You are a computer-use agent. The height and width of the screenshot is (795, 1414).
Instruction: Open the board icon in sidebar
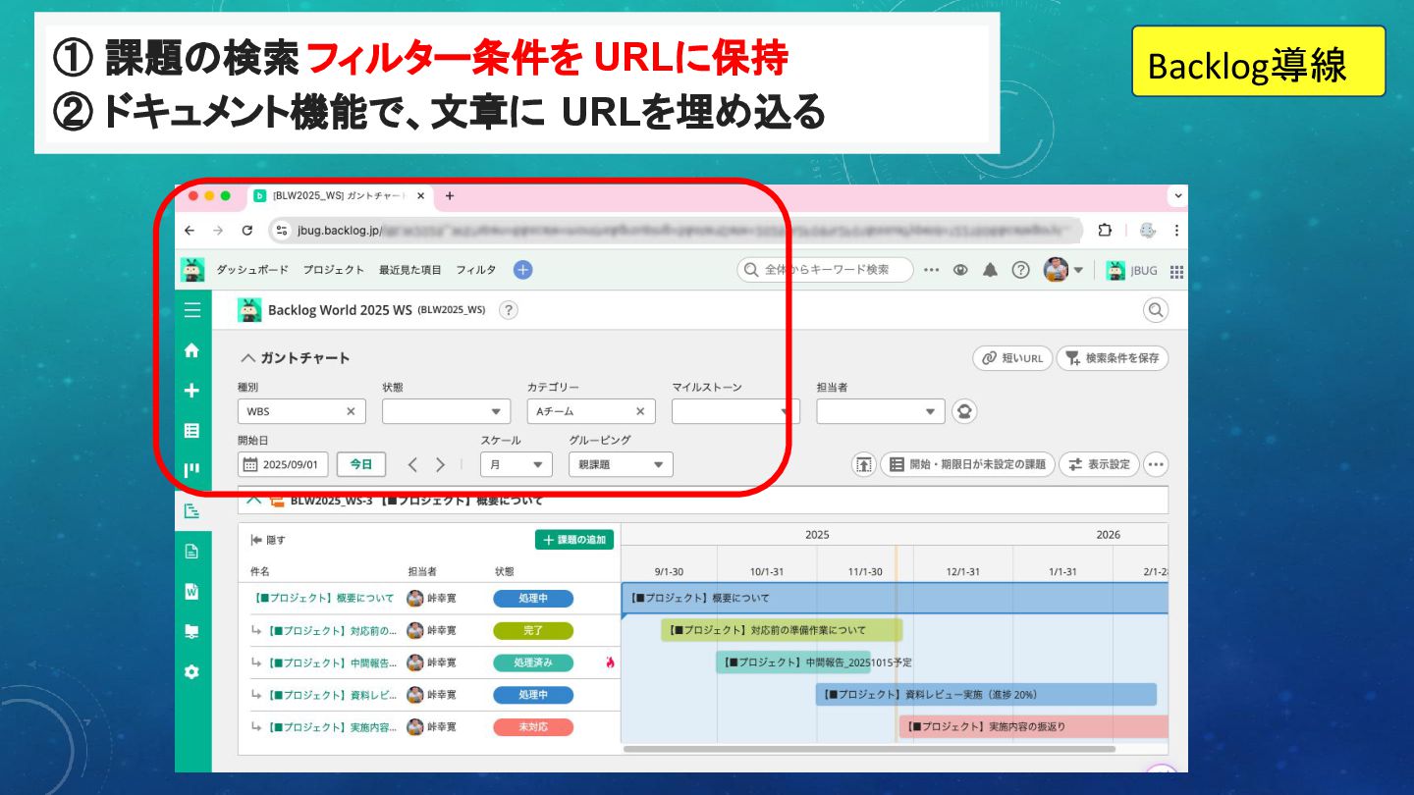pos(192,470)
